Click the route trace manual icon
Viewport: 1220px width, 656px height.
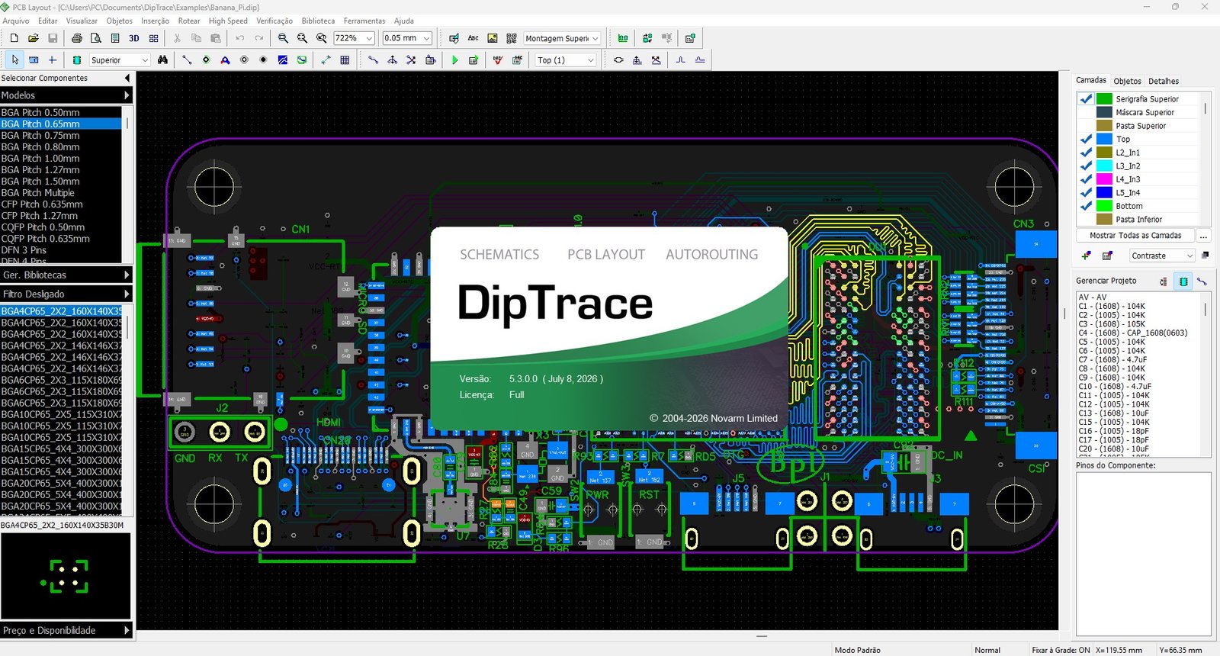coord(373,59)
